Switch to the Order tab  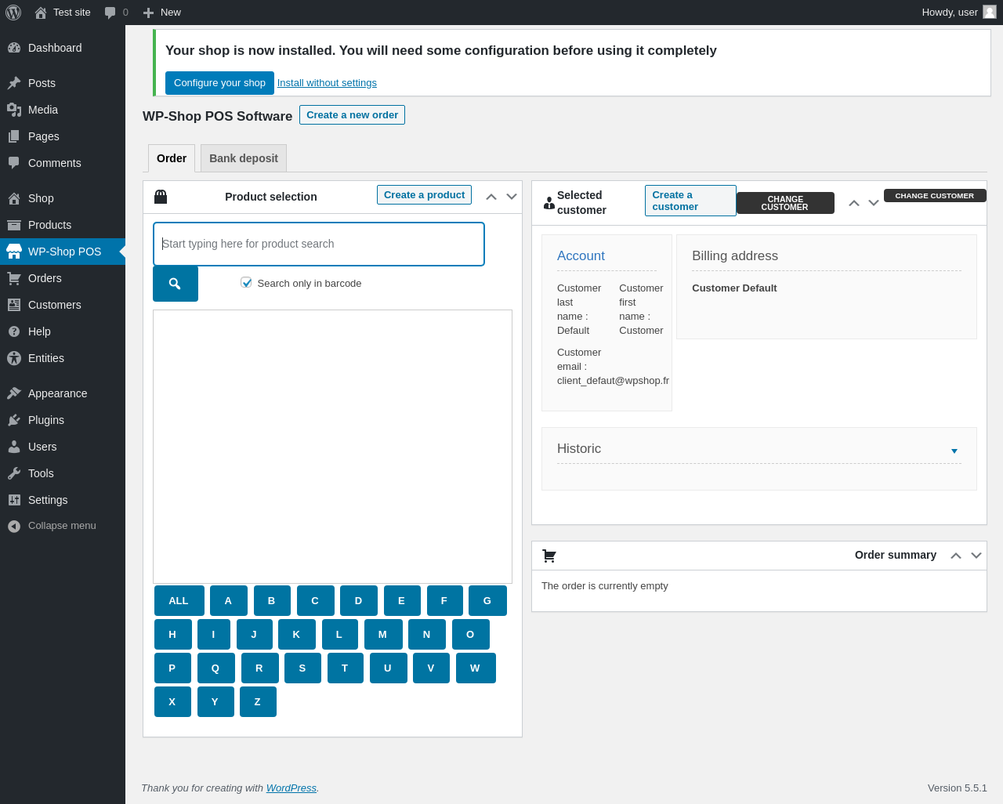tap(172, 158)
